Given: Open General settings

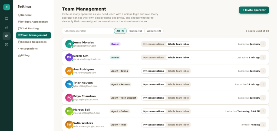Looking at the screenshot, I should tap(33, 15).
